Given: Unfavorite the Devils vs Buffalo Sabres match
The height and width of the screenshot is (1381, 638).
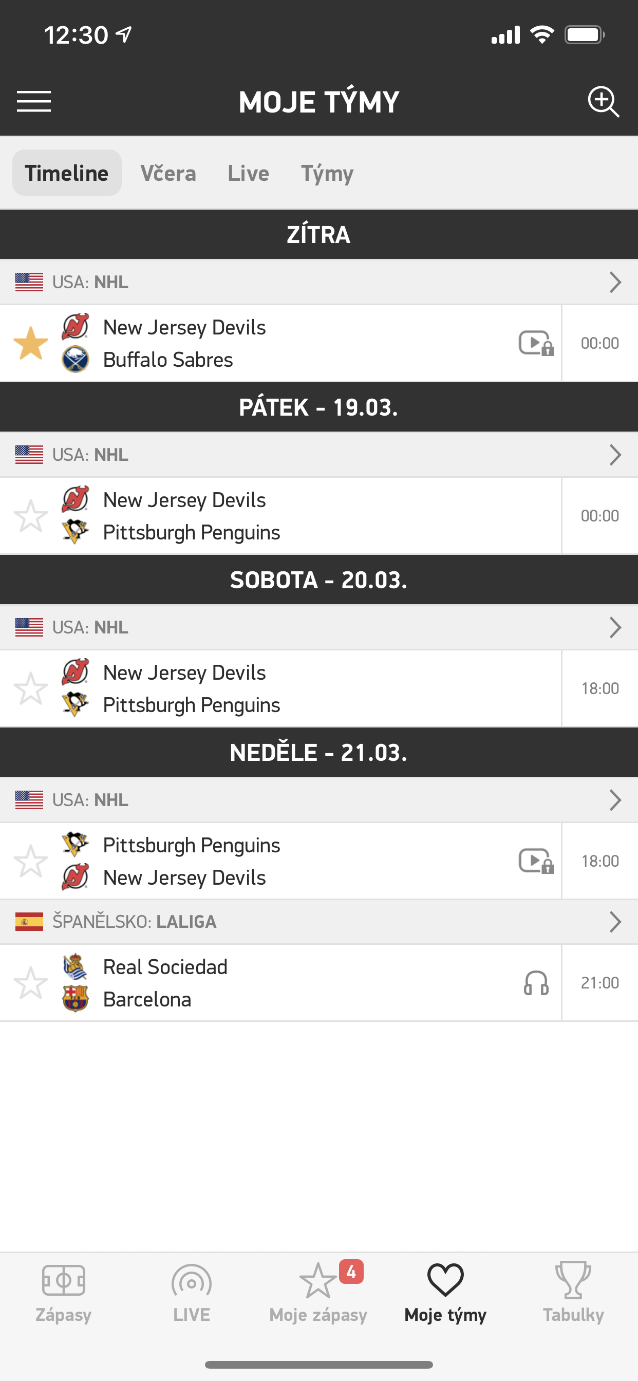Looking at the screenshot, I should [x=30, y=343].
